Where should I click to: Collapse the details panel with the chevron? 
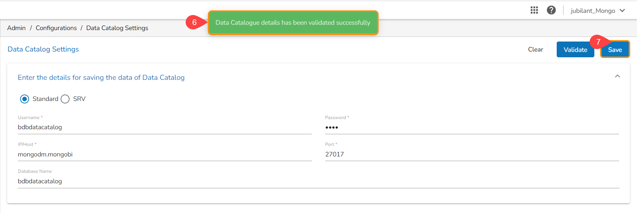coord(617,76)
